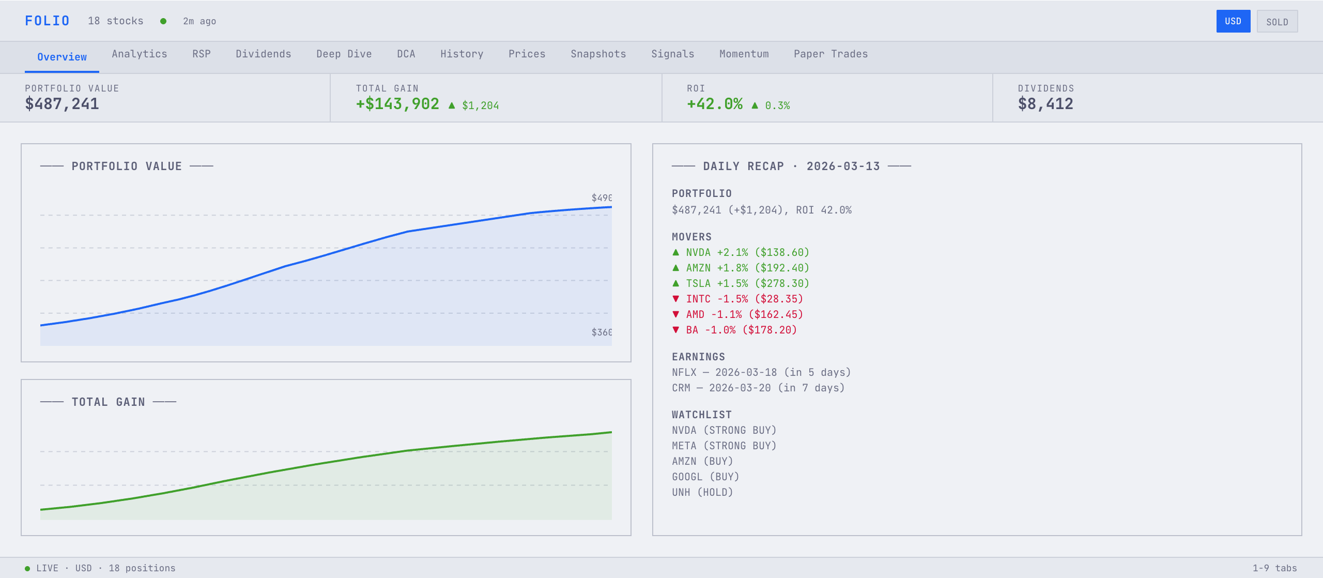
Task: Enable the USD display in the status bar
Action: click(x=83, y=568)
